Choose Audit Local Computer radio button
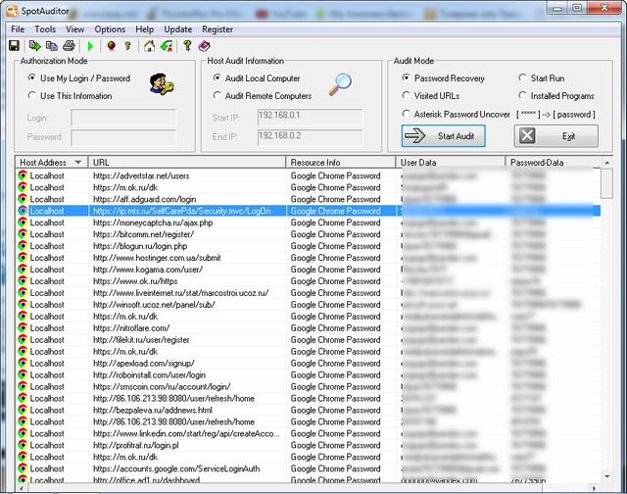 tap(217, 77)
